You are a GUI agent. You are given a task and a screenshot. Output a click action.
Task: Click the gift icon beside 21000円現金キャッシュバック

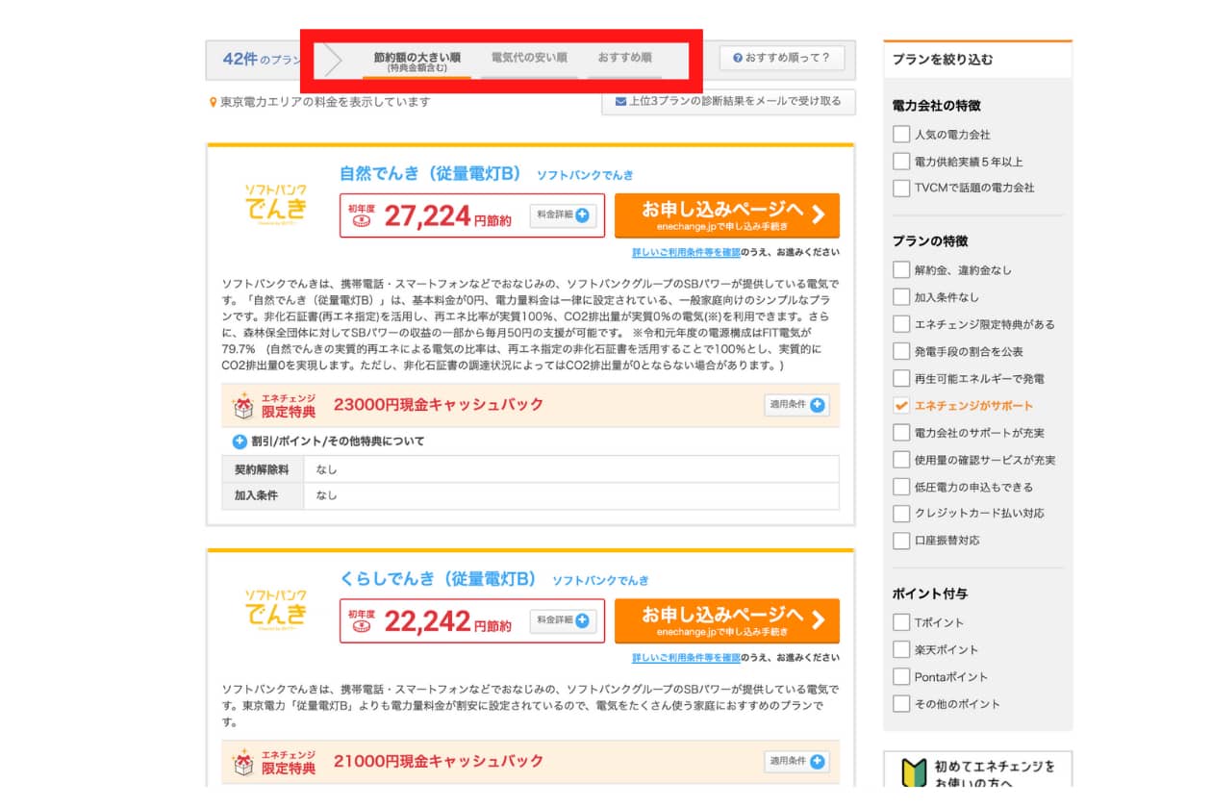pyautogui.click(x=244, y=763)
